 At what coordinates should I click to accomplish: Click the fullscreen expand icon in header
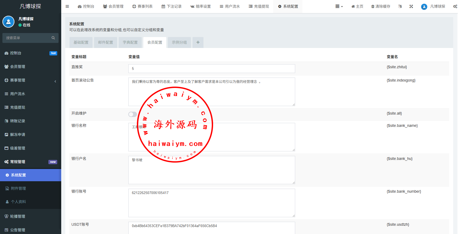pyautogui.click(x=411, y=6)
